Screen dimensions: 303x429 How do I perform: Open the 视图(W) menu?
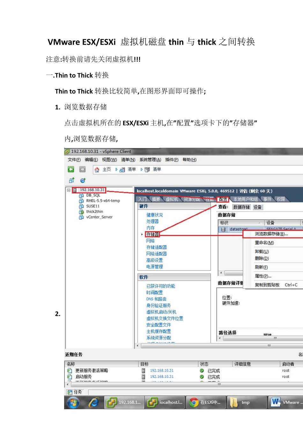tap(109, 160)
